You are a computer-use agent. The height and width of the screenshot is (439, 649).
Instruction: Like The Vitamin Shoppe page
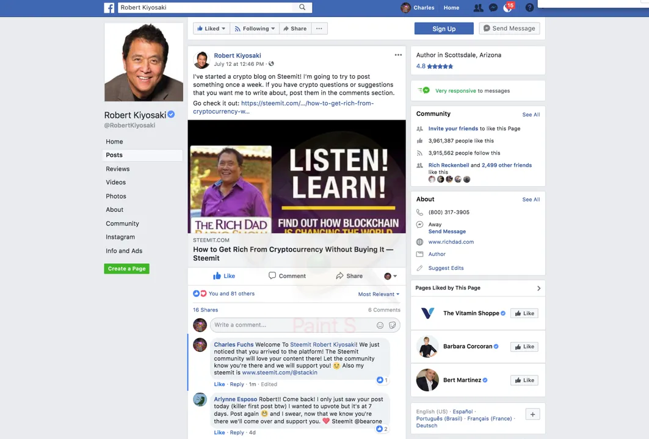(524, 313)
